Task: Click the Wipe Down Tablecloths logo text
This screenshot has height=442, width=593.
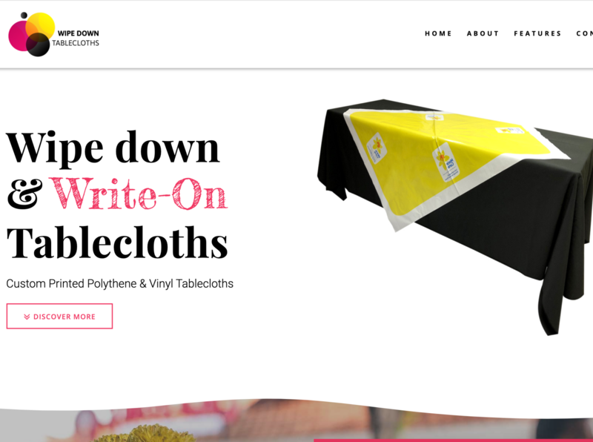Action: pos(76,39)
